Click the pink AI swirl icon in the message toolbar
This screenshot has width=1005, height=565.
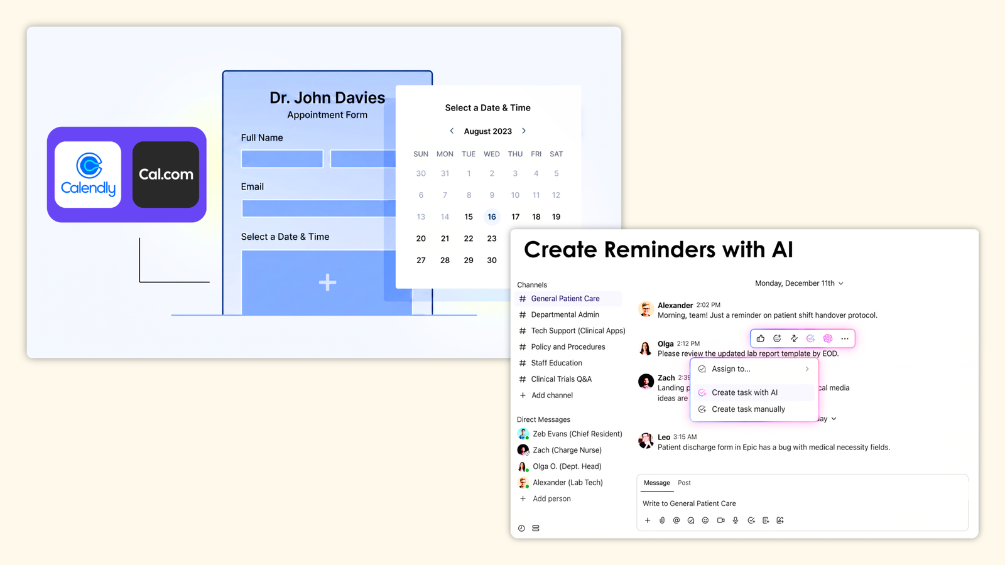pyautogui.click(x=828, y=338)
